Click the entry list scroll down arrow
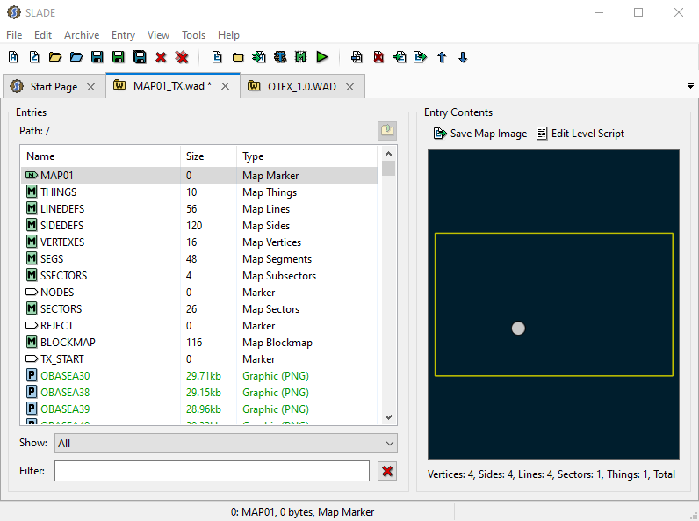Viewport: 699px width, 521px height. (389, 418)
